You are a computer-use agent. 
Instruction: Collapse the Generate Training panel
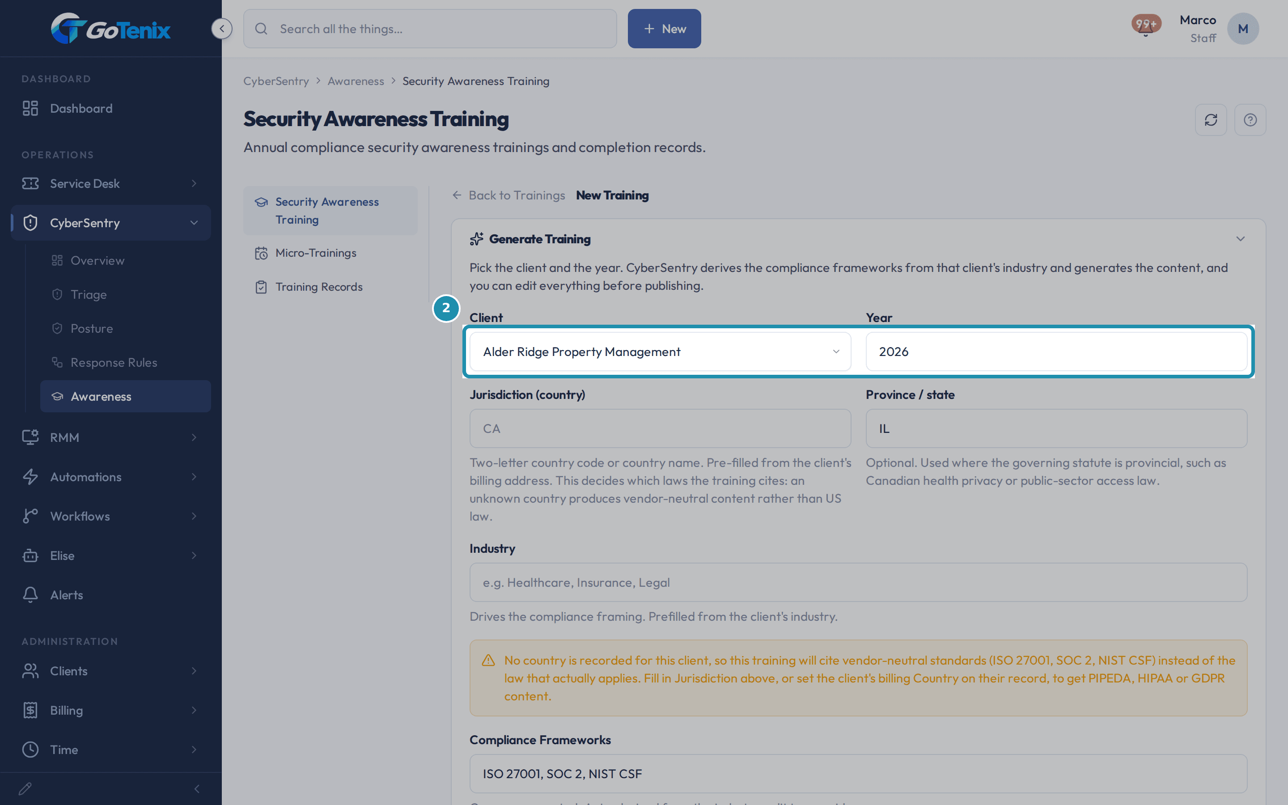click(1240, 239)
